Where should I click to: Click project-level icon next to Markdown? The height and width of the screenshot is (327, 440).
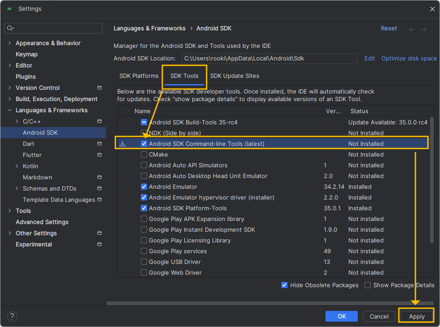[99, 177]
